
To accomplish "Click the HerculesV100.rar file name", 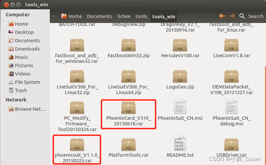I will 180,56.
